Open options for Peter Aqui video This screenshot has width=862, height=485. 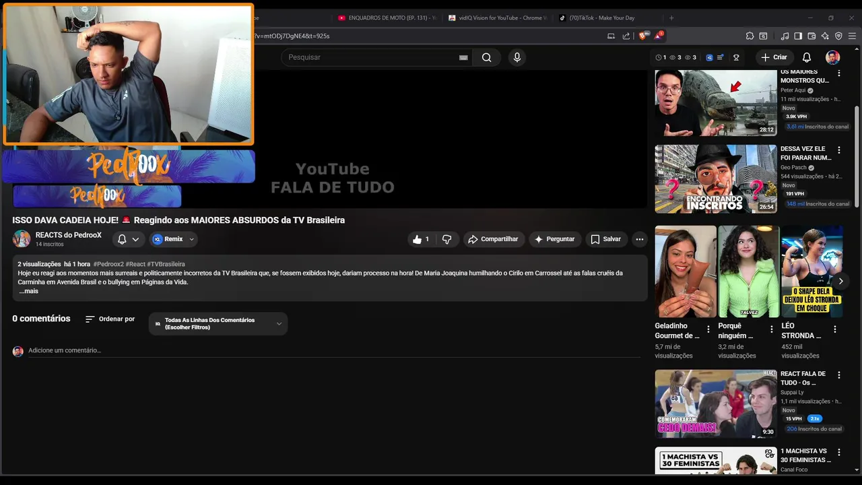pos(839,73)
